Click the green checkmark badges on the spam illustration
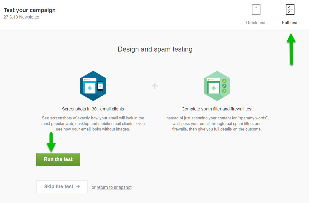Image resolution: width=309 pixels, height=203 pixels. [224, 81]
